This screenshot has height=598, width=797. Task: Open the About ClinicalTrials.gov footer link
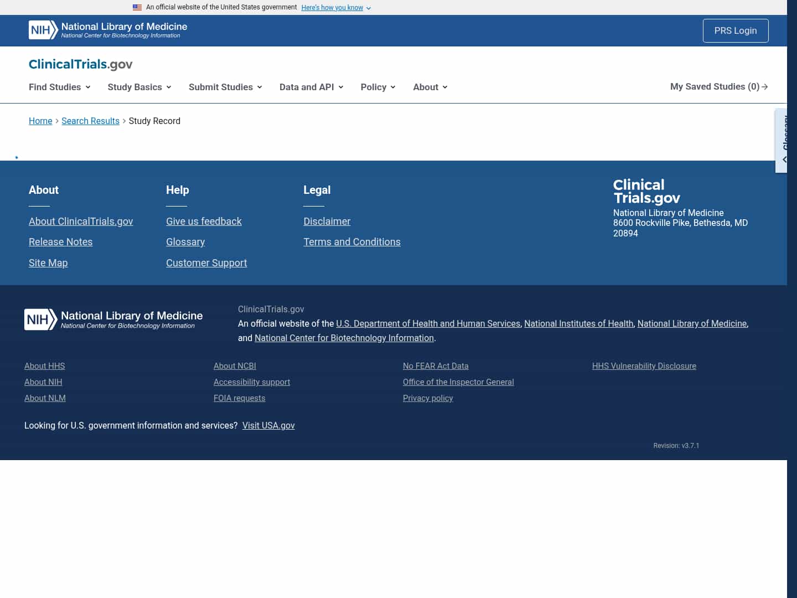[81, 221]
